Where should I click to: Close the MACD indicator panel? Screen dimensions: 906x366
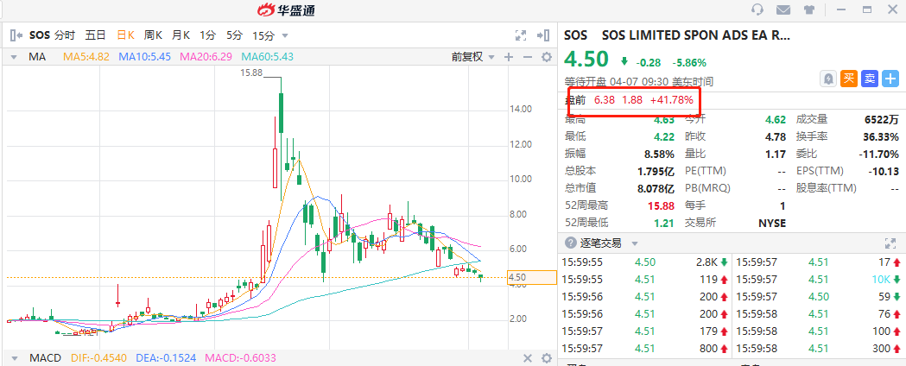click(x=527, y=358)
